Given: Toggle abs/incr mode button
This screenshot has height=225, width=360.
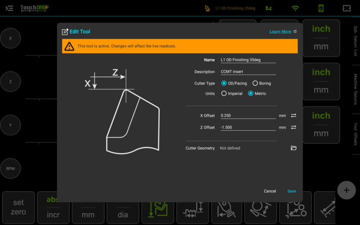Looking at the screenshot, I should [x=53, y=208].
